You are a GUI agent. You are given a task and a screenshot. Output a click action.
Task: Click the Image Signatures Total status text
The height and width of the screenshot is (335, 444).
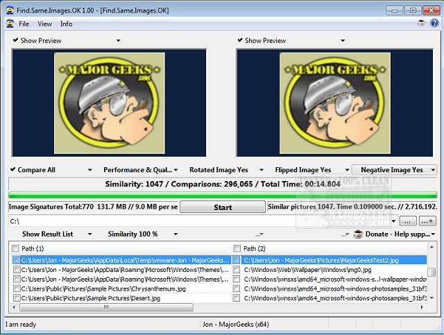point(93,207)
